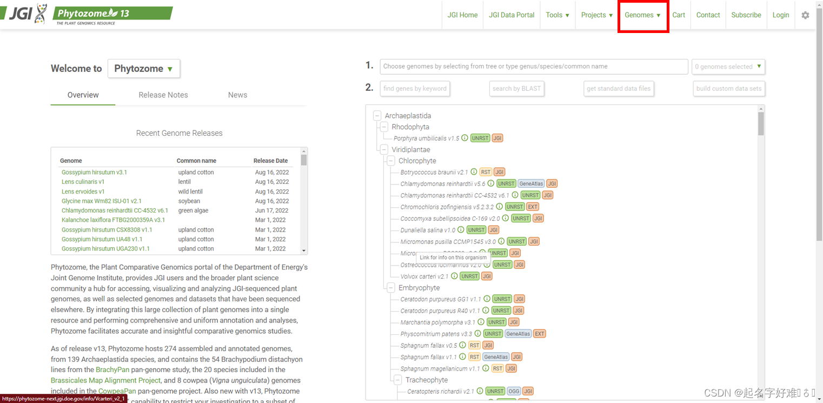Open info icon for Volvox carteri v2.1

click(454, 276)
